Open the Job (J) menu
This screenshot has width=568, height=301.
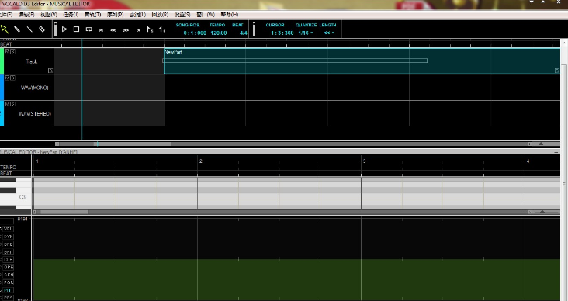point(71,15)
